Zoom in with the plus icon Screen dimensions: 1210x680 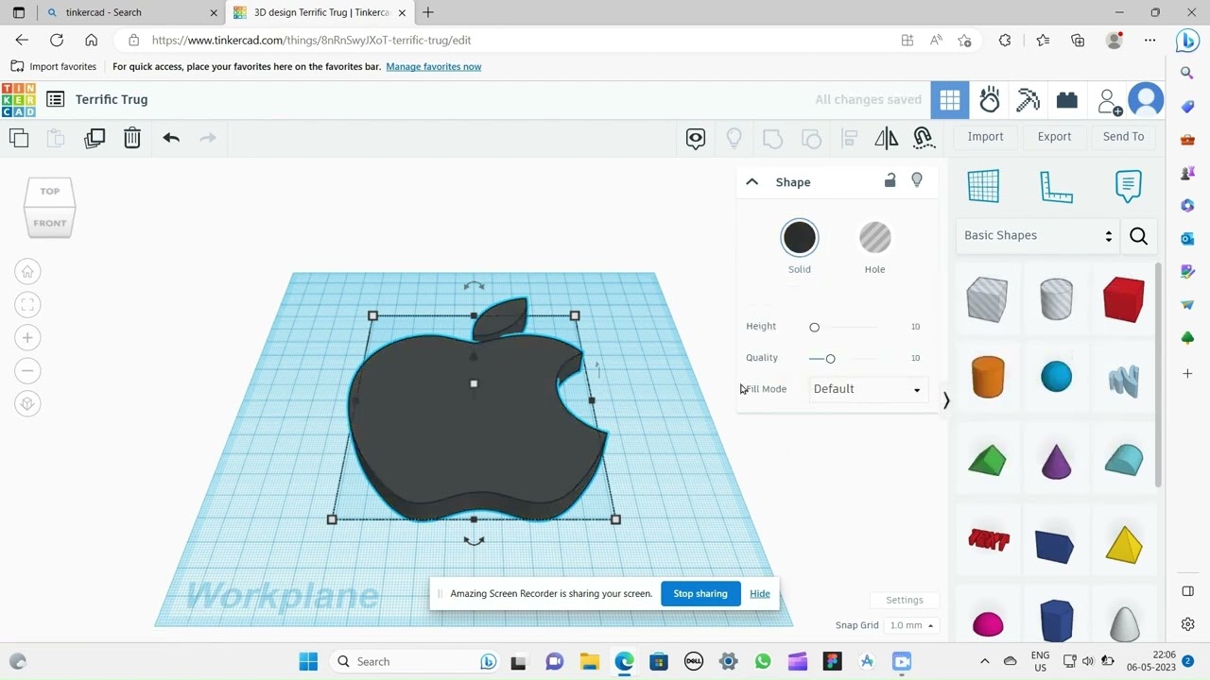(x=27, y=338)
